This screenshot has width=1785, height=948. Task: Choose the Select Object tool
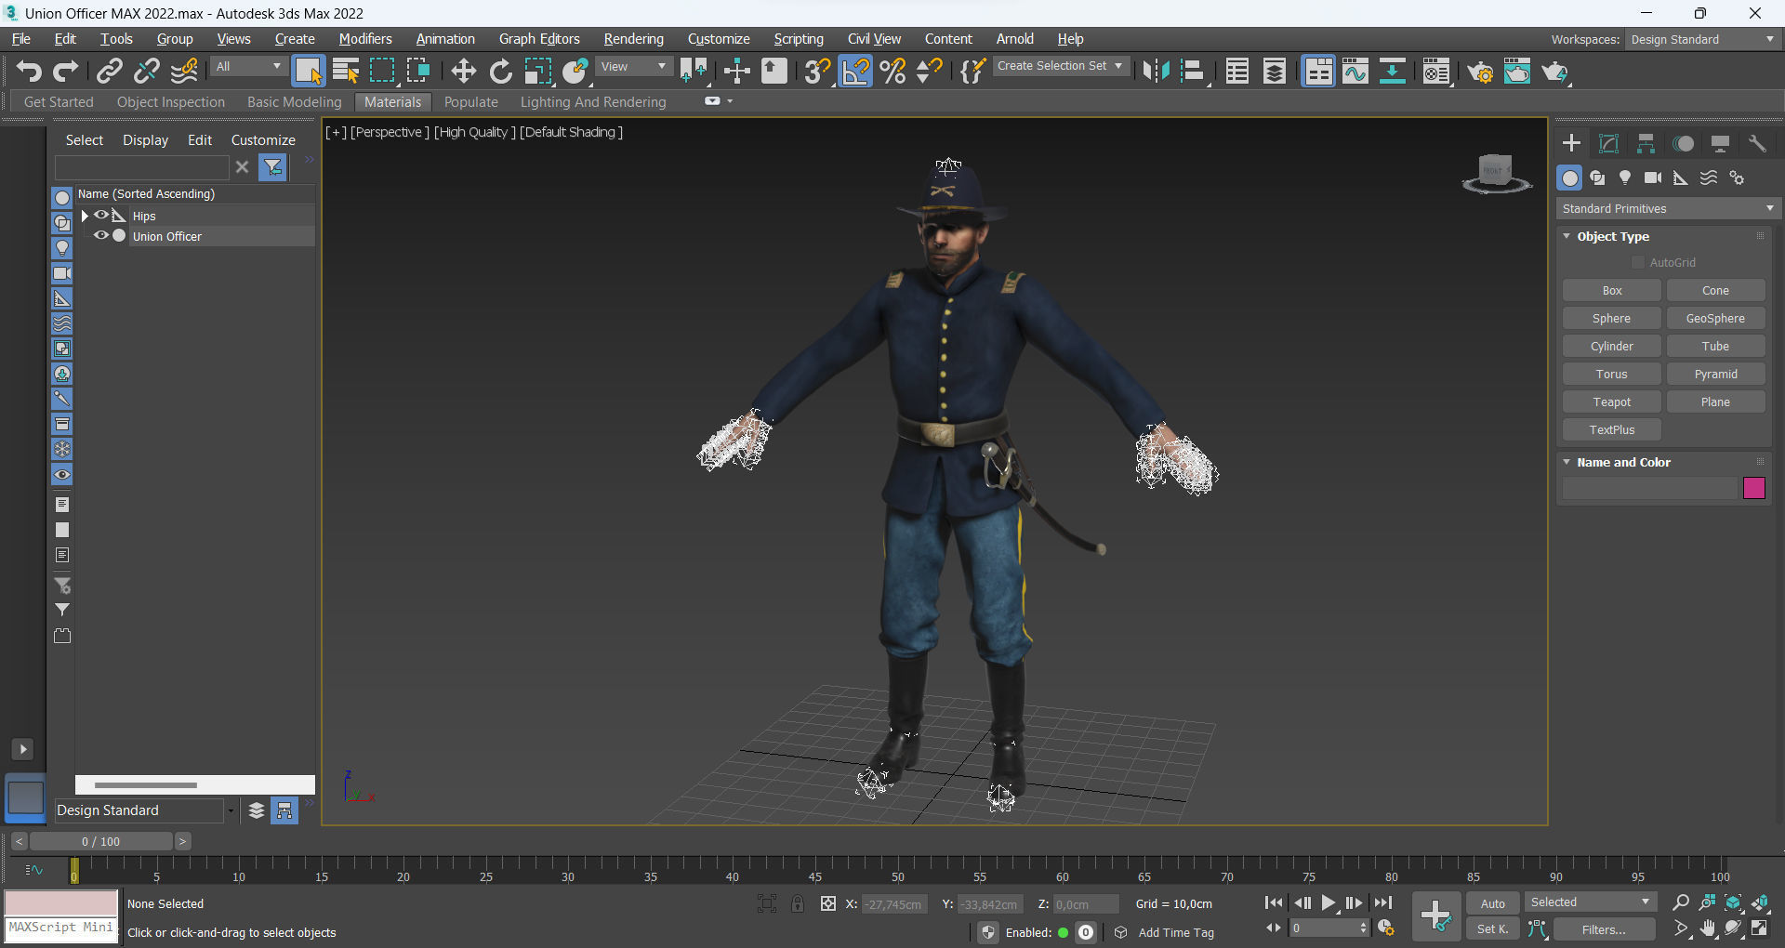click(x=308, y=71)
